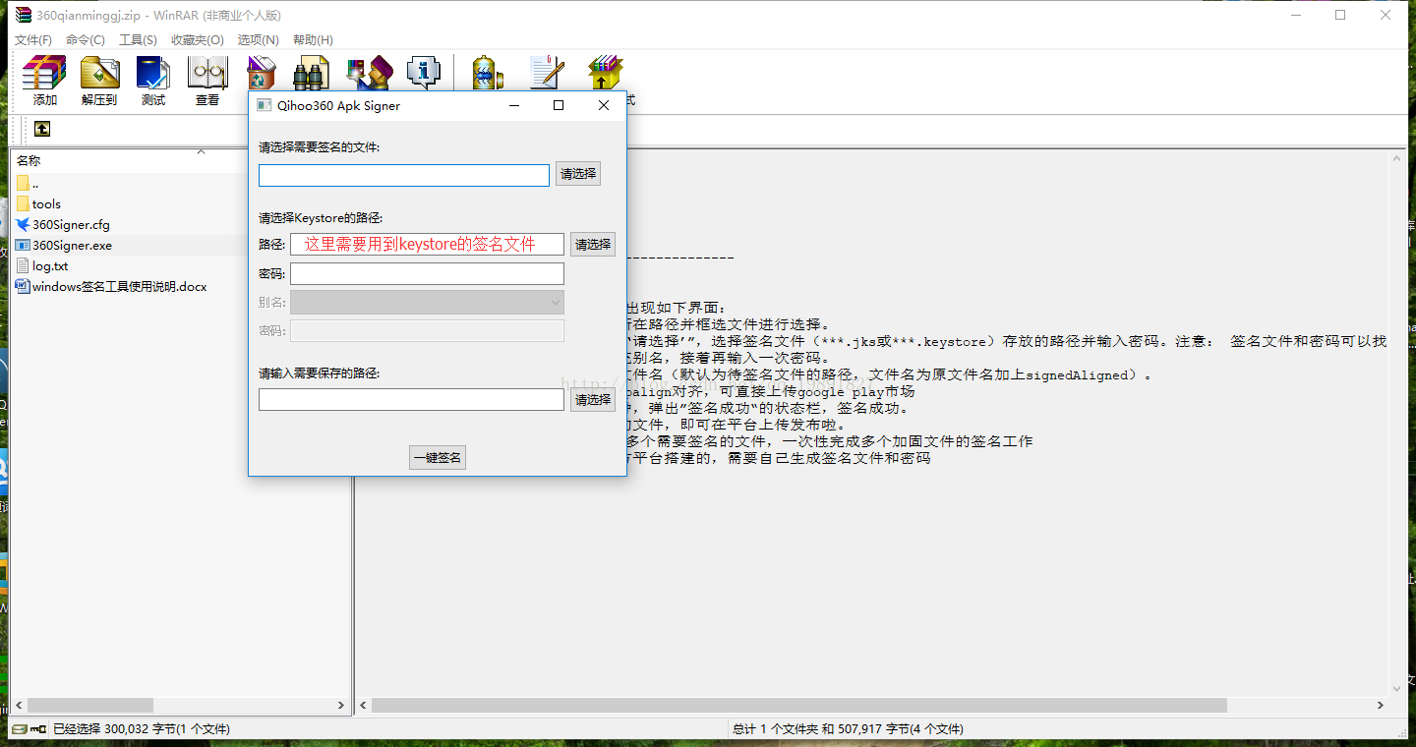Open the 文件(F) menu
The height and width of the screenshot is (747, 1416).
(x=33, y=40)
